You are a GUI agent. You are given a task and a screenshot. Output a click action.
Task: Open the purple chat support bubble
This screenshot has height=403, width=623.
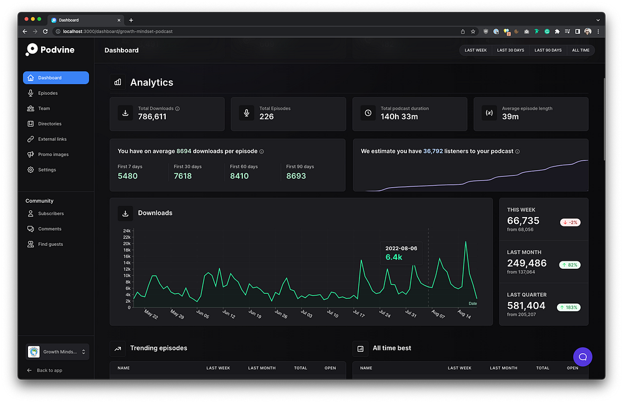tap(583, 357)
